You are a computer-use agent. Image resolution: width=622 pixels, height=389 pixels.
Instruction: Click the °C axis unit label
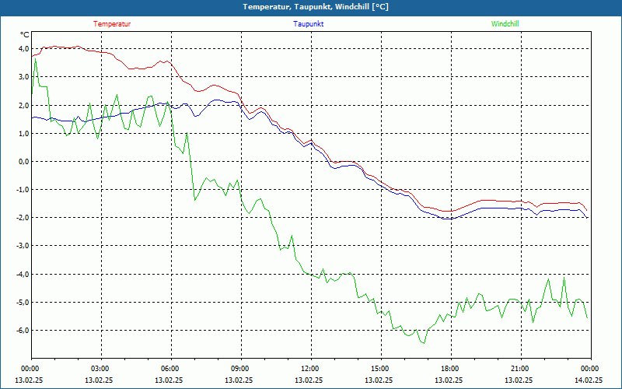(x=25, y=35)
